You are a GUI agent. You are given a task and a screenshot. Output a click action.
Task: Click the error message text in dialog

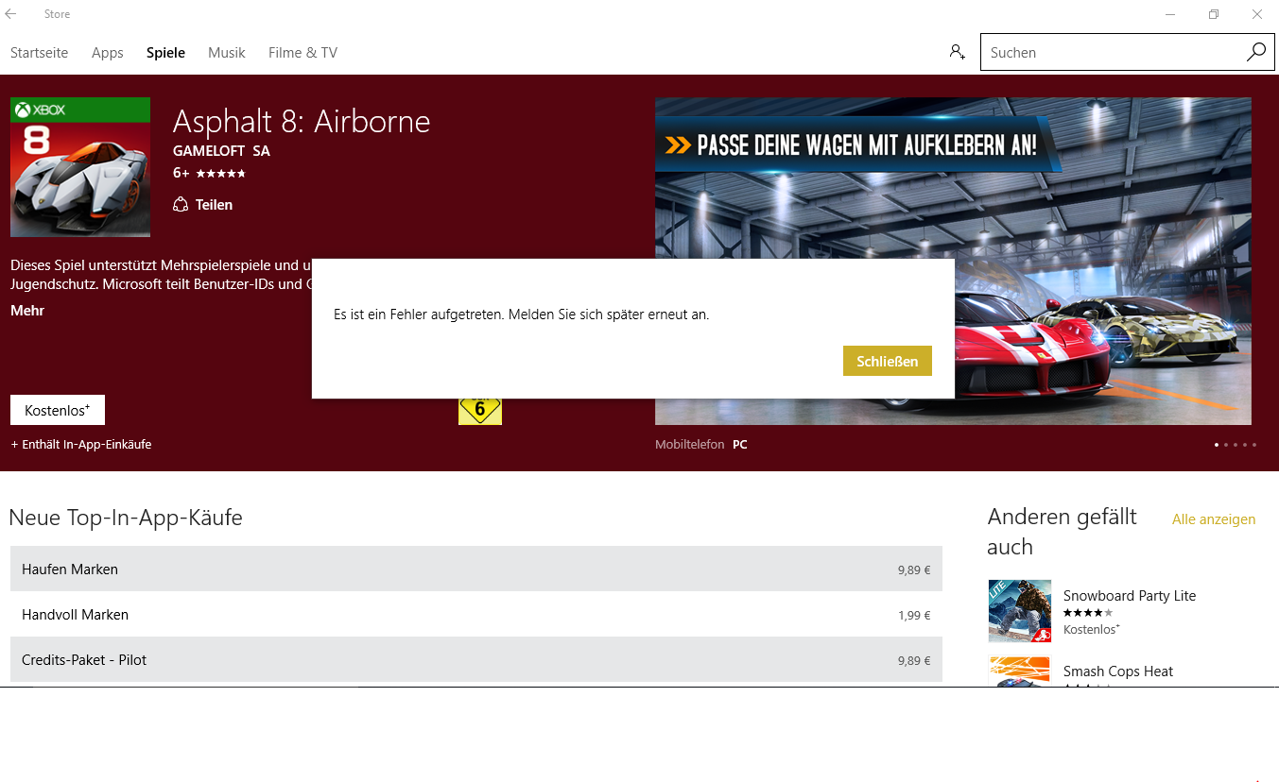(x=522, y=314)
